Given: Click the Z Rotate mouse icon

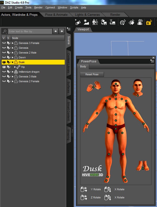Looking at the screenshot, I should 84,198.
